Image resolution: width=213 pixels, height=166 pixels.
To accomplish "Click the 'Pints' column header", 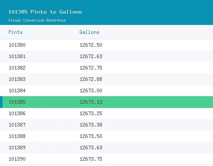I will [16, 32].
